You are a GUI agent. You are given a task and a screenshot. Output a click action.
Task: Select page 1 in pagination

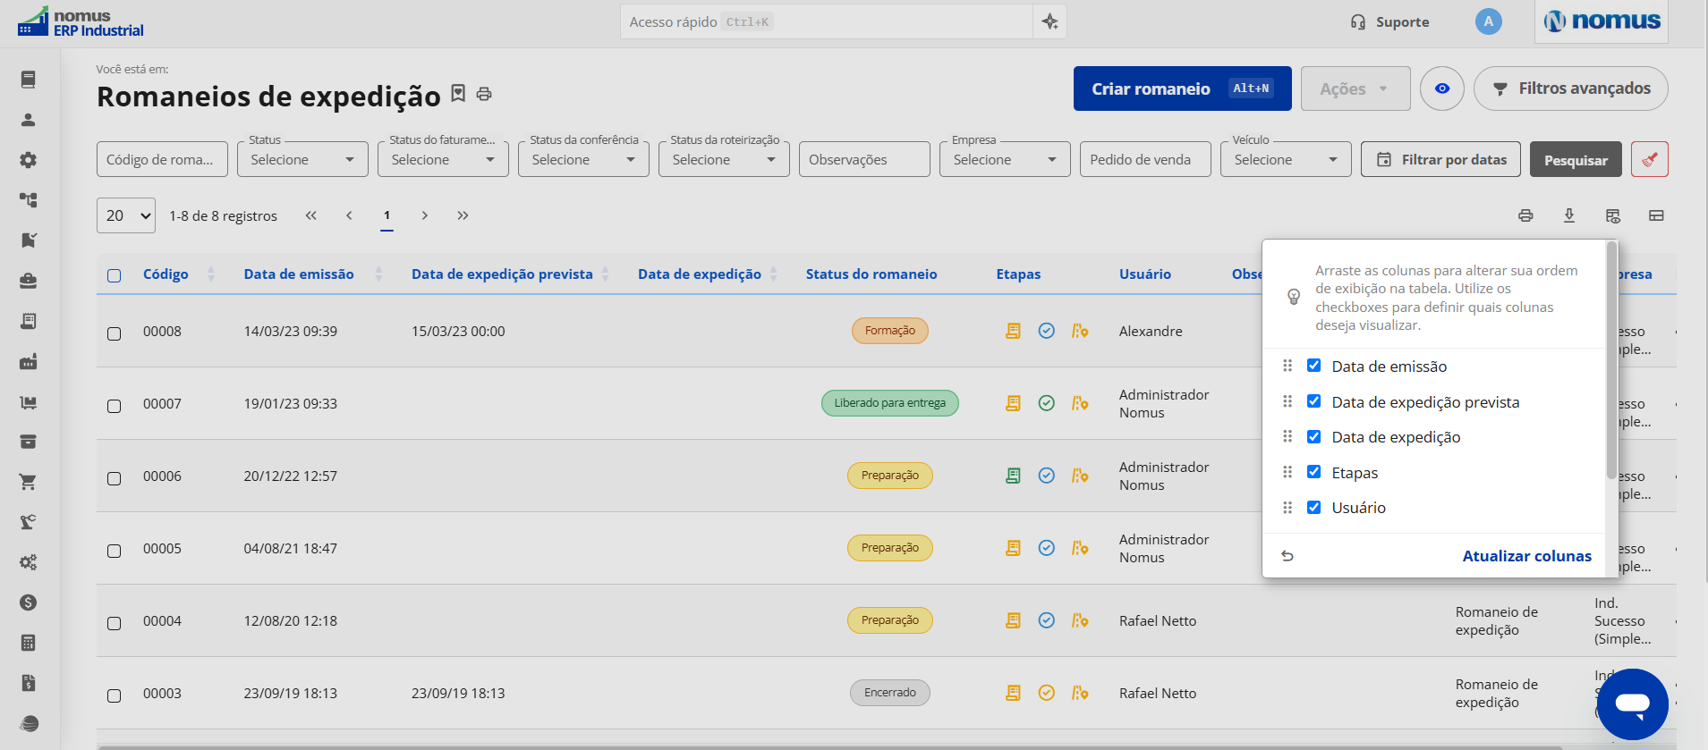pyautogui.click(x=387, y=215)
